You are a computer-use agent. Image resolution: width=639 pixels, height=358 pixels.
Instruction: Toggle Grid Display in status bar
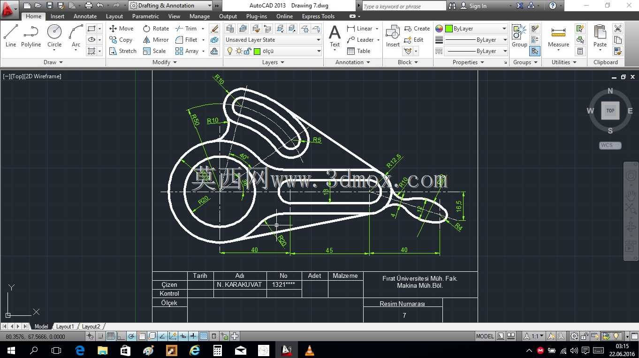111,336
